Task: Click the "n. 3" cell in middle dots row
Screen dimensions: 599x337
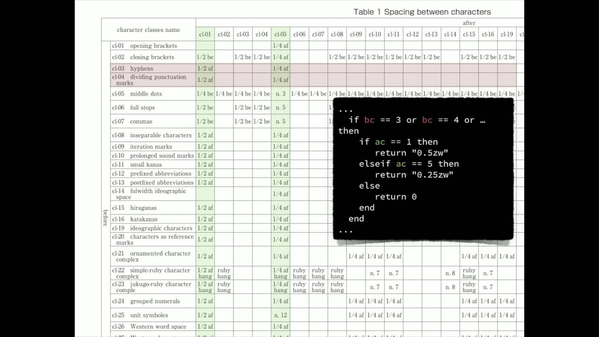Action: [x=280, y=94]
